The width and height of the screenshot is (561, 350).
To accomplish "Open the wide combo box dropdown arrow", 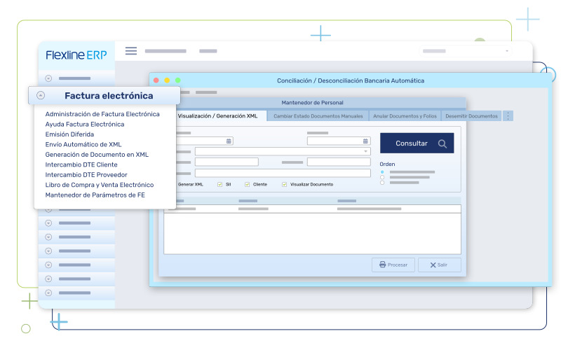I will (365, 151).
